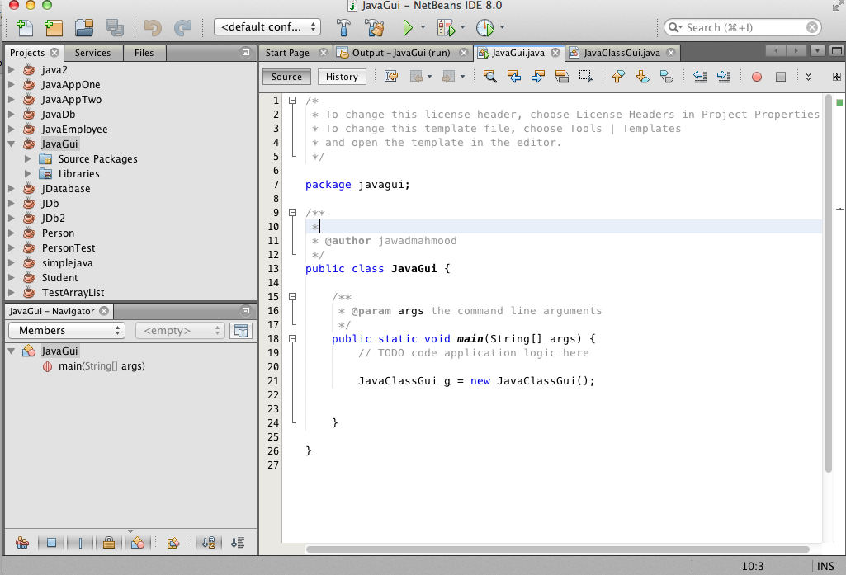
Task: Click the New File icon
Action: (x=24, y=27)
